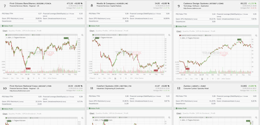Click Aktien Profil label in First Citizens card
This screenshot has width=260, height=125.
8,26
